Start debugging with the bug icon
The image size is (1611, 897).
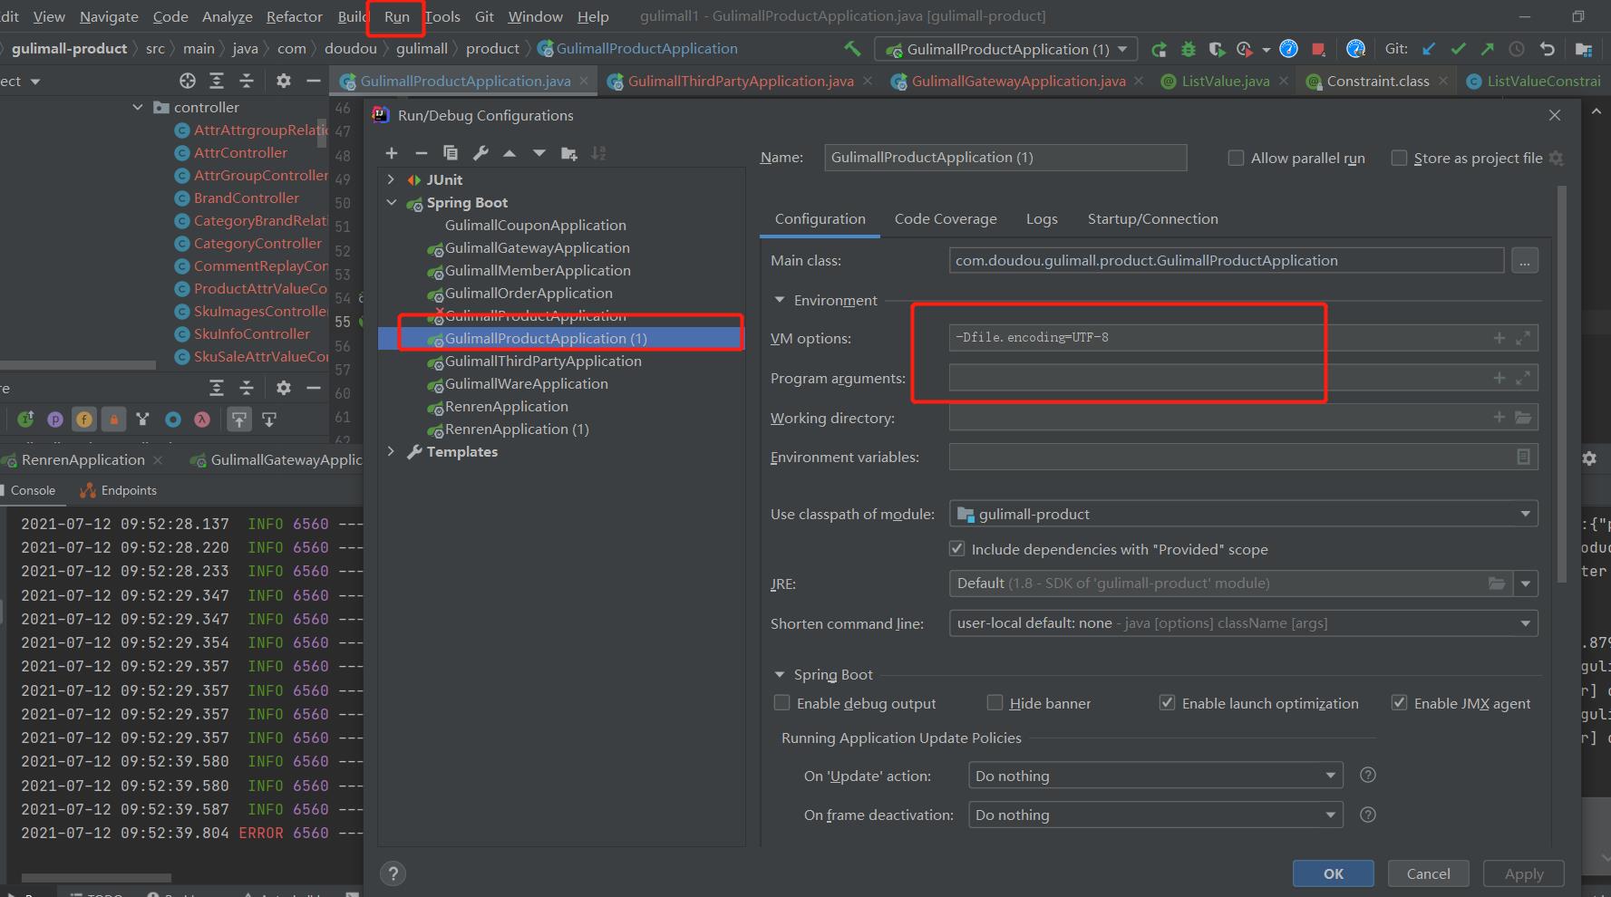coord(1189,49)
